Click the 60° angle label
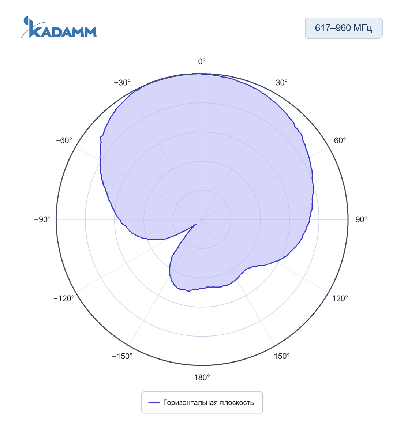 340,140
